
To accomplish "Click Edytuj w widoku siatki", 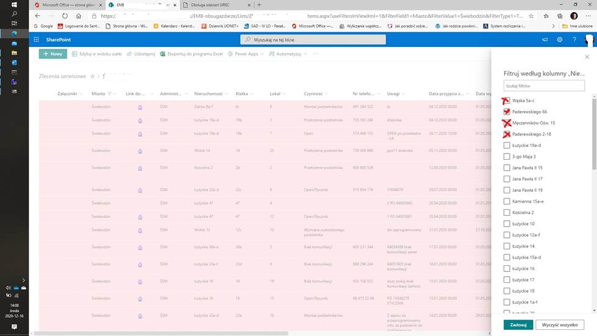I will pos(97,54).
